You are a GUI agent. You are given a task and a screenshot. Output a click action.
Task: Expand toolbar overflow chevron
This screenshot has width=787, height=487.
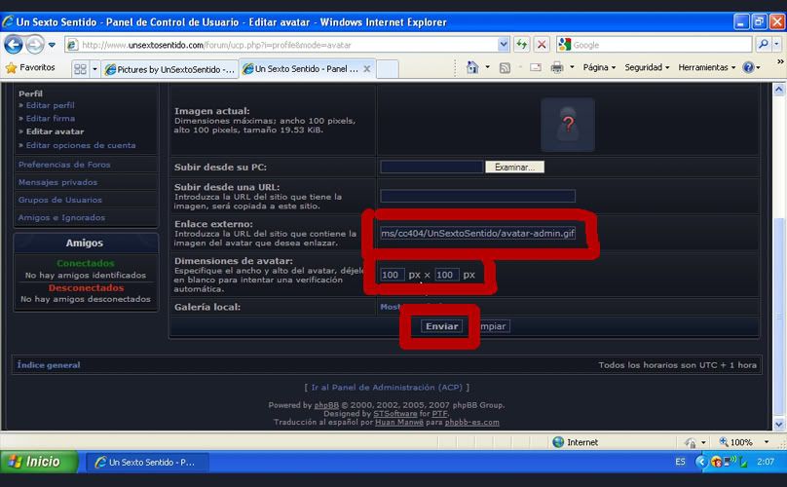pyautogui.click(x=780, y=61)
